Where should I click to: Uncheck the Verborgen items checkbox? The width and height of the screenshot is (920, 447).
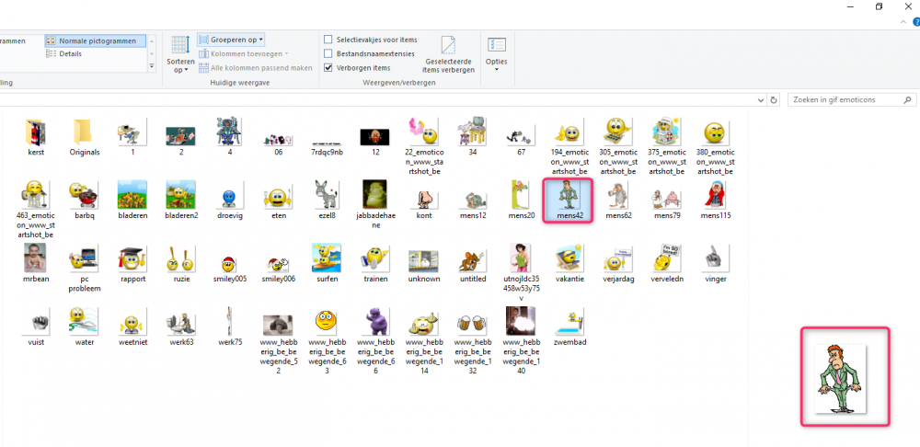coord(328,67)
